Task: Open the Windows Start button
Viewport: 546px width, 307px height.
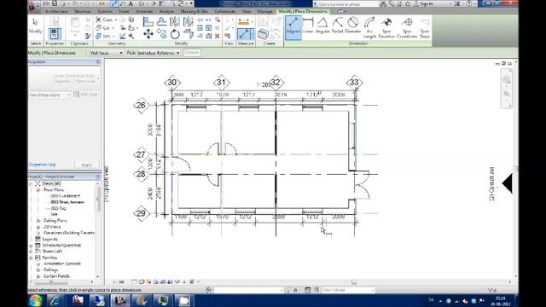Action: pyautogui.click(x=35, y=300)
